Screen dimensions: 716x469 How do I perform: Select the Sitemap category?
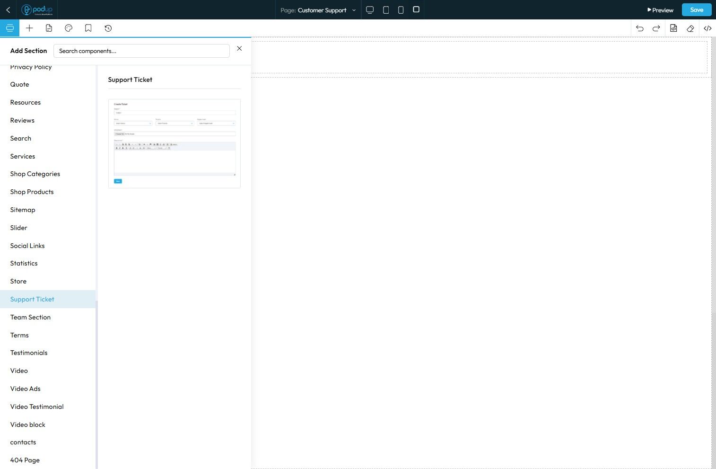(23, 210)
